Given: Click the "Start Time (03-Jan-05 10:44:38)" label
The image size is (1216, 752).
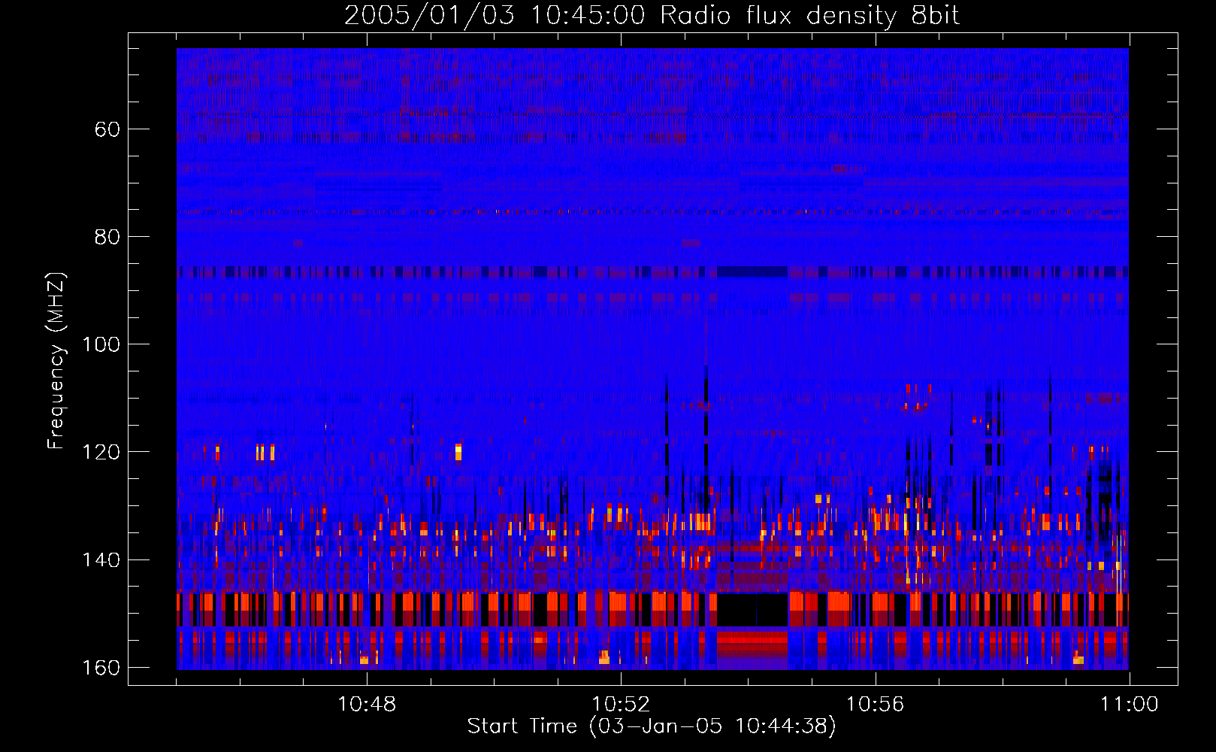Looking at the screenshot, I should tap(652, 726).
